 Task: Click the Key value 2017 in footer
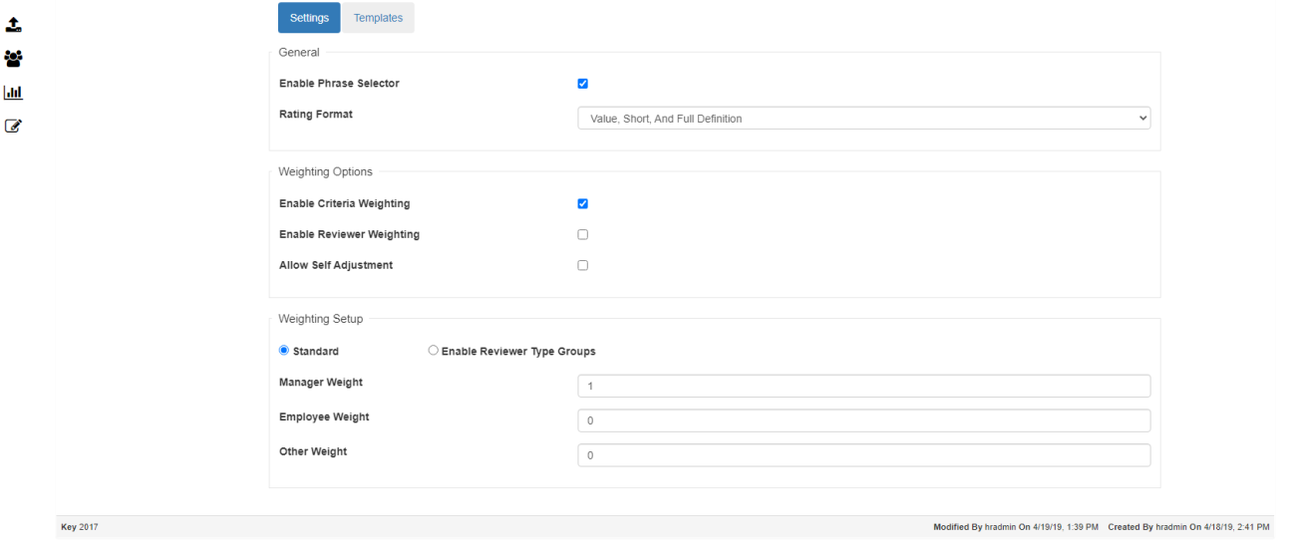89,527
